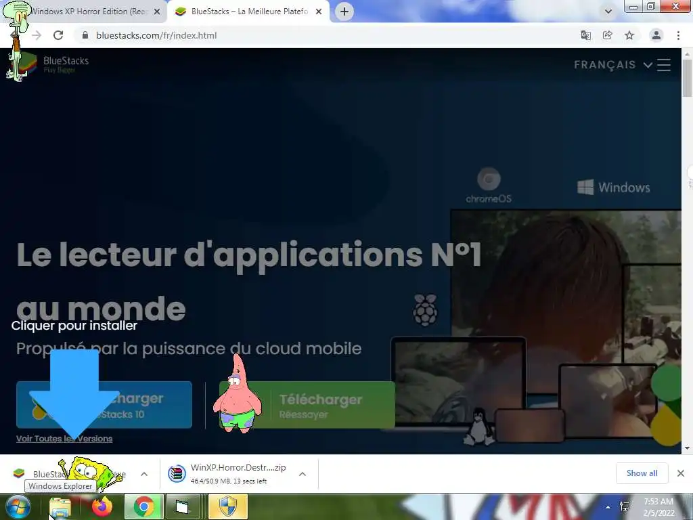
Task: Open a new tab with the plus button
Action: [x=344, y=12]
